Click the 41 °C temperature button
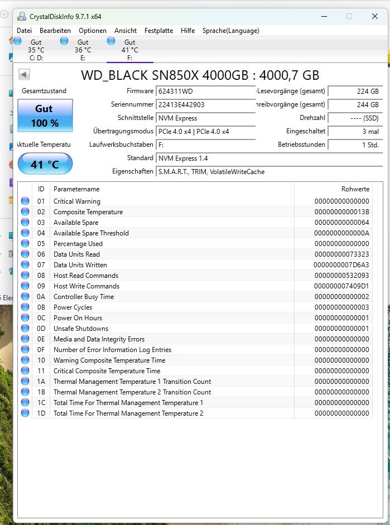The height and width of the screenshot is (525, 390). coord(45,163)
